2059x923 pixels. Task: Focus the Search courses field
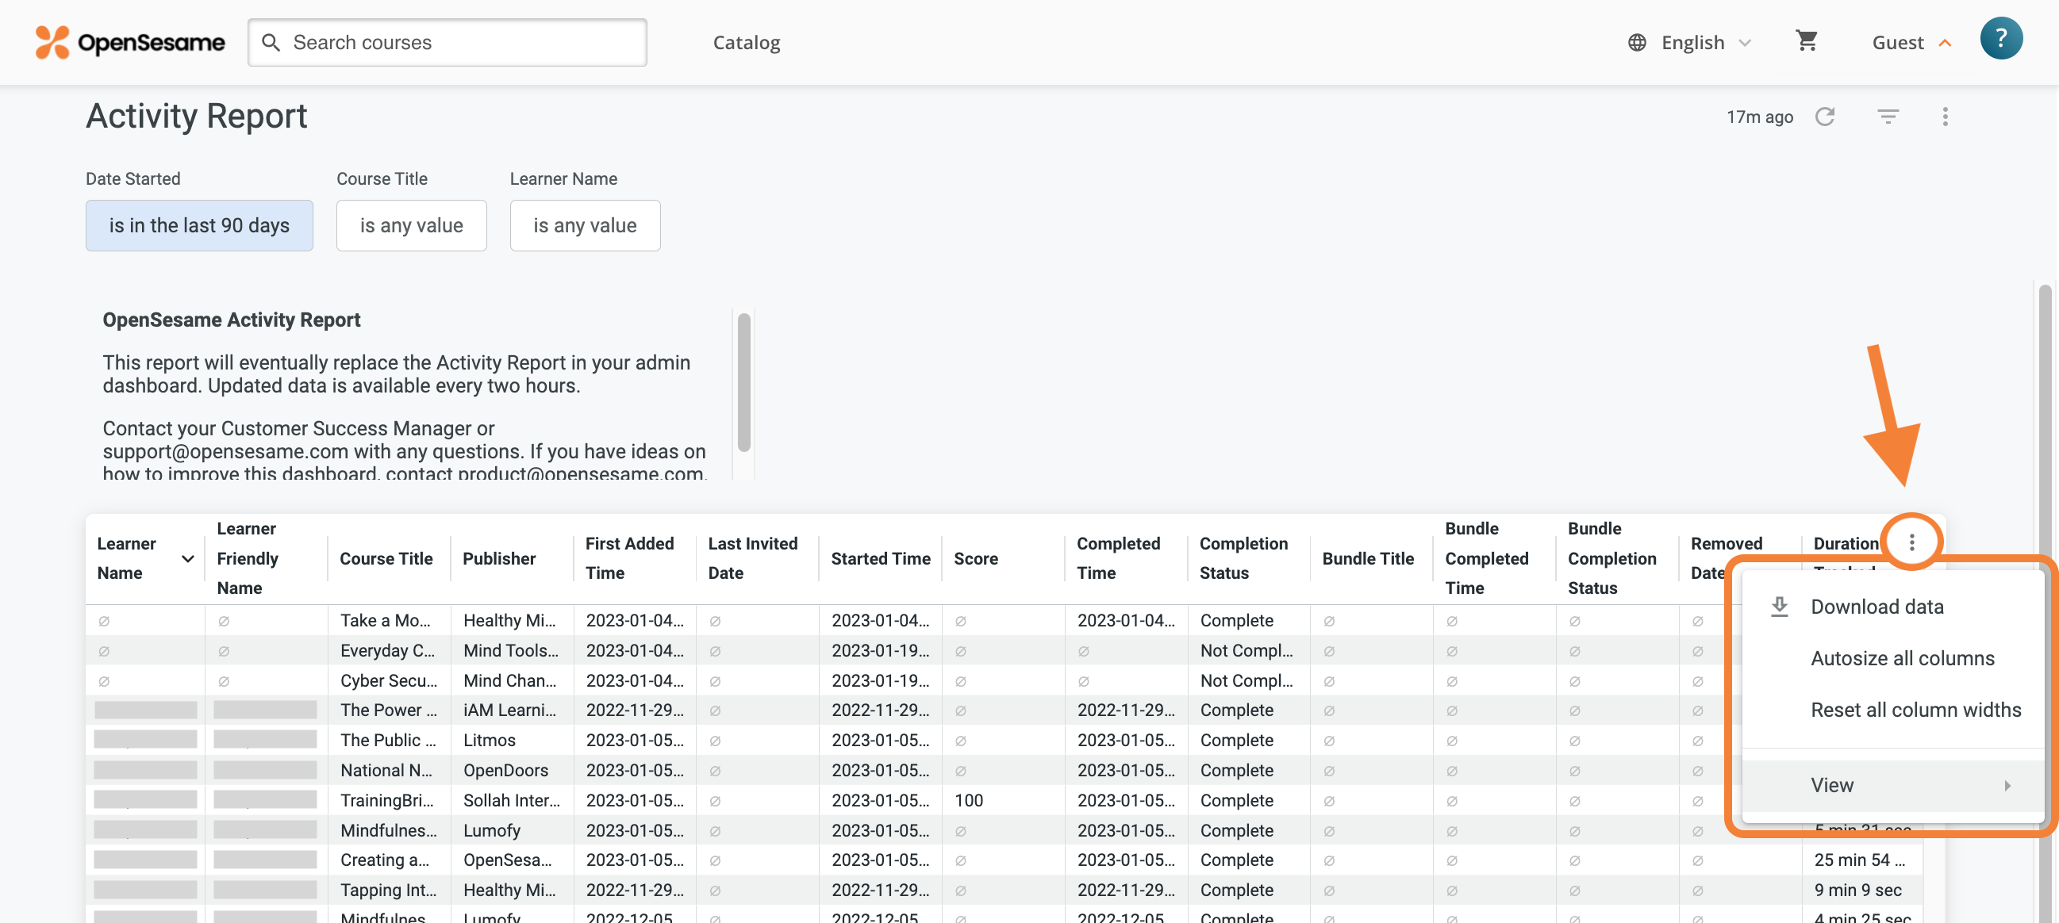[447, 42]
